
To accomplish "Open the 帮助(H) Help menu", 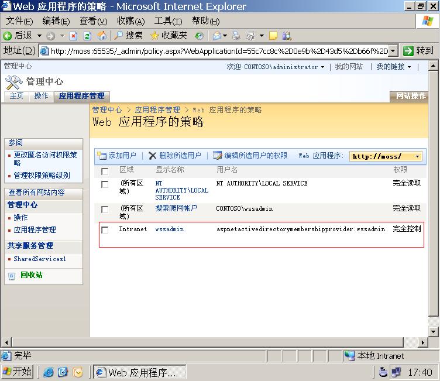I will point(206,21).
